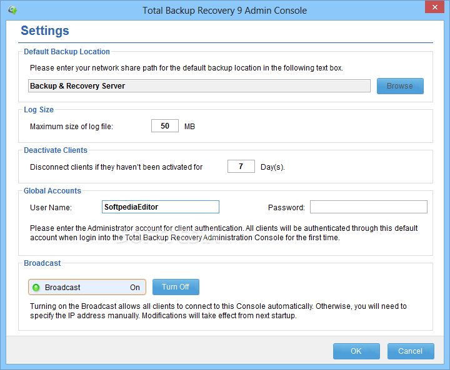Click the window title 'Total Backup Recovery 9 Admin Console'
Image resolution: width=450 pixels, height=370 pixels.
coord(225,11)
